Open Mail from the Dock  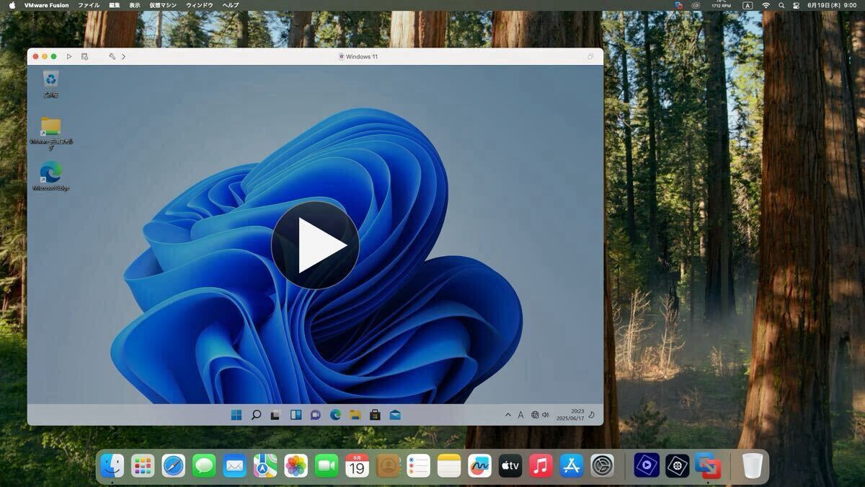tap(234, 466)
